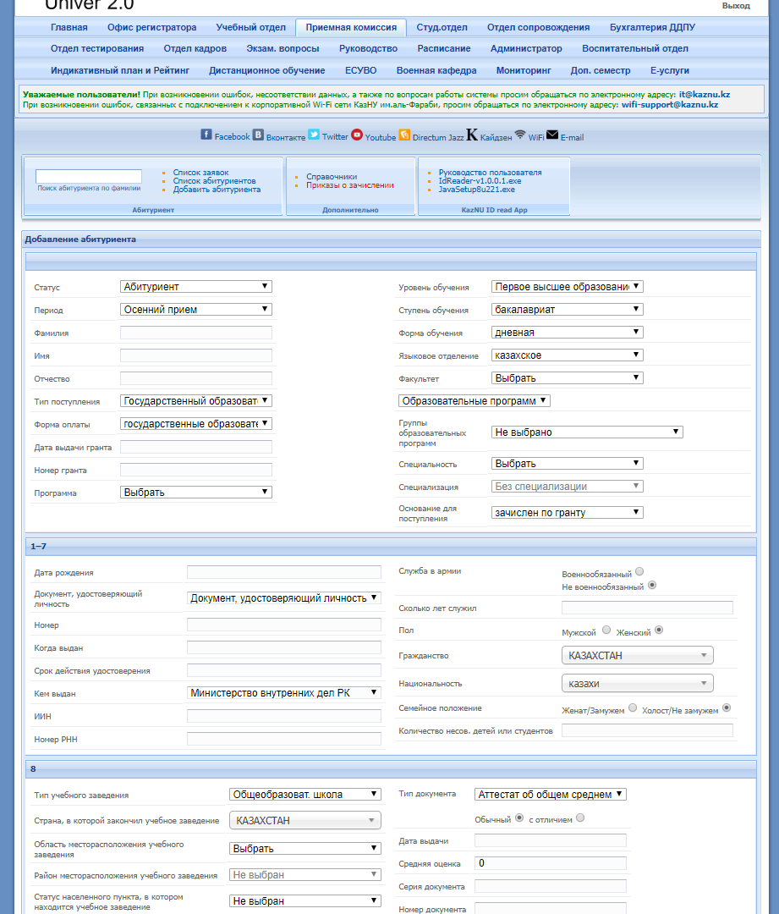Open the Статус dropdown
This screenshot has height=914, width=779.
click(195, 286)
